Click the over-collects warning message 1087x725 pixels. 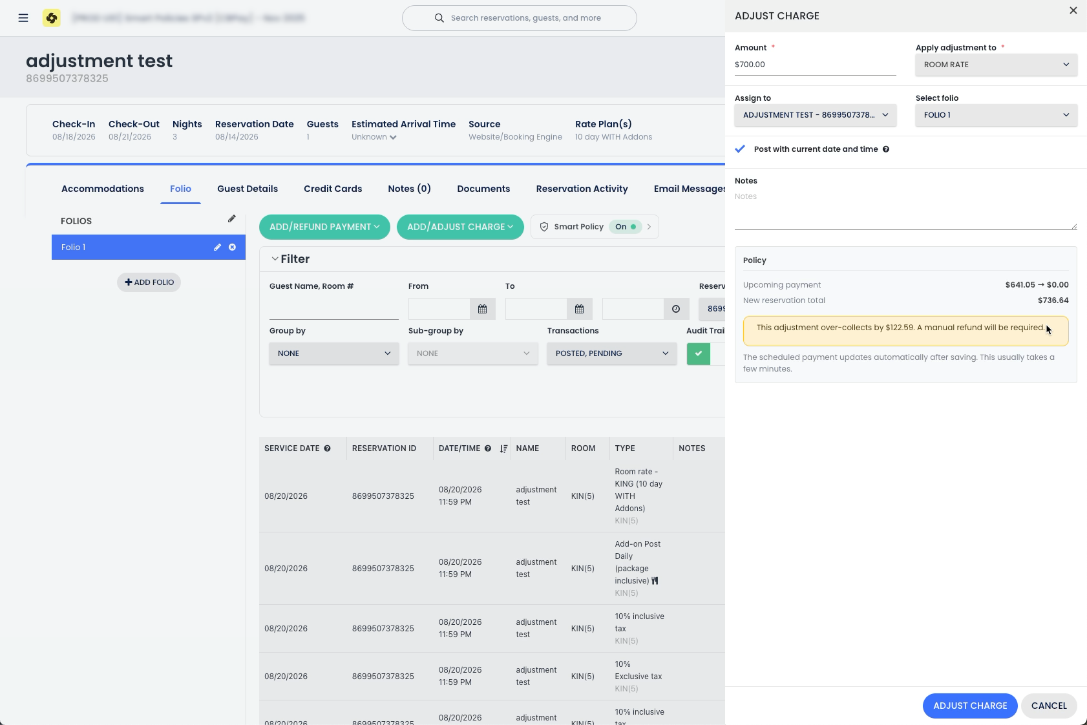[906, 331]
